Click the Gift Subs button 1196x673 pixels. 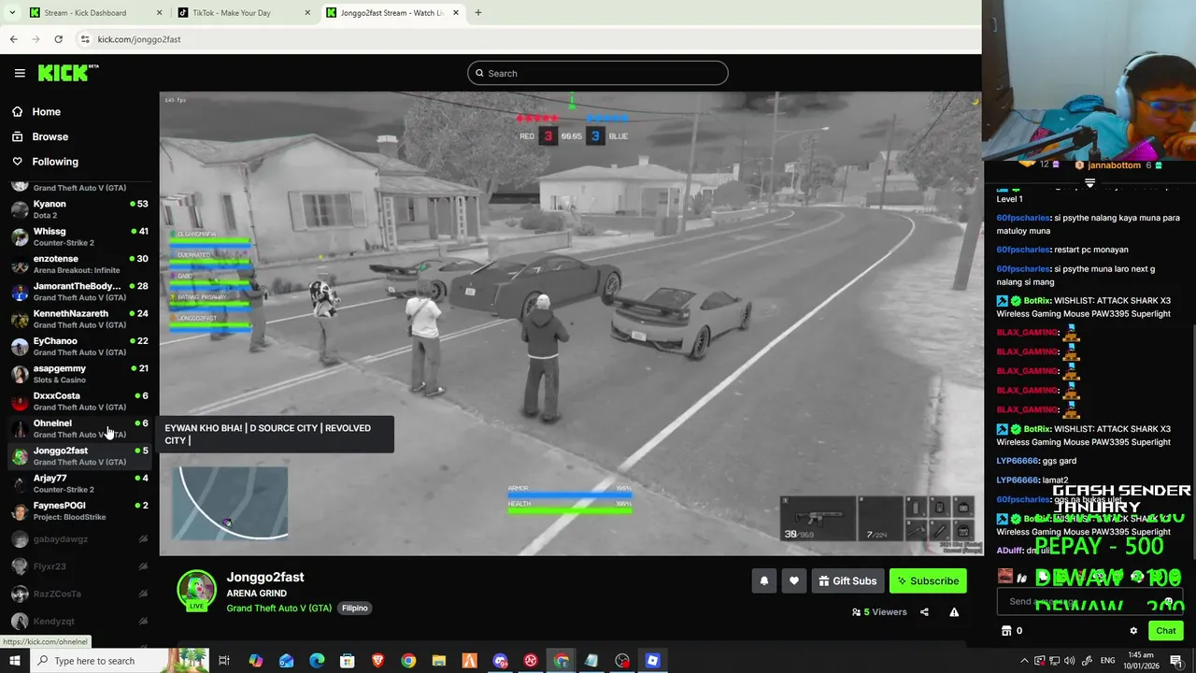(x=847, y=580)
